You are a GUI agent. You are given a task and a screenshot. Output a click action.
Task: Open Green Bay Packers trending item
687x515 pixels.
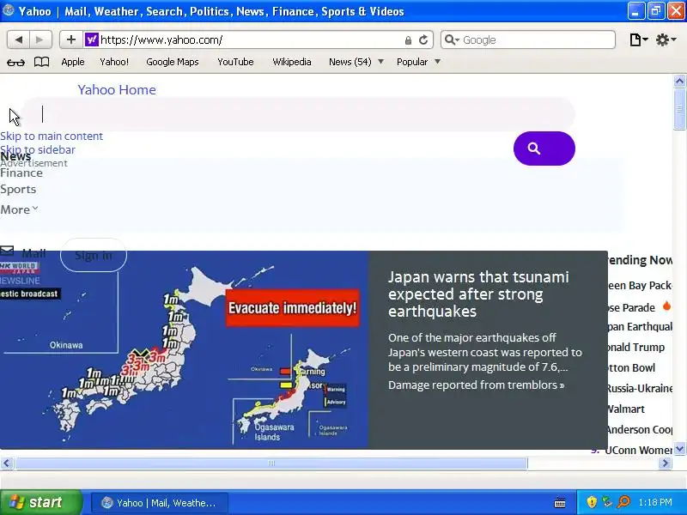pyautogui.click(x=639, y=286)
